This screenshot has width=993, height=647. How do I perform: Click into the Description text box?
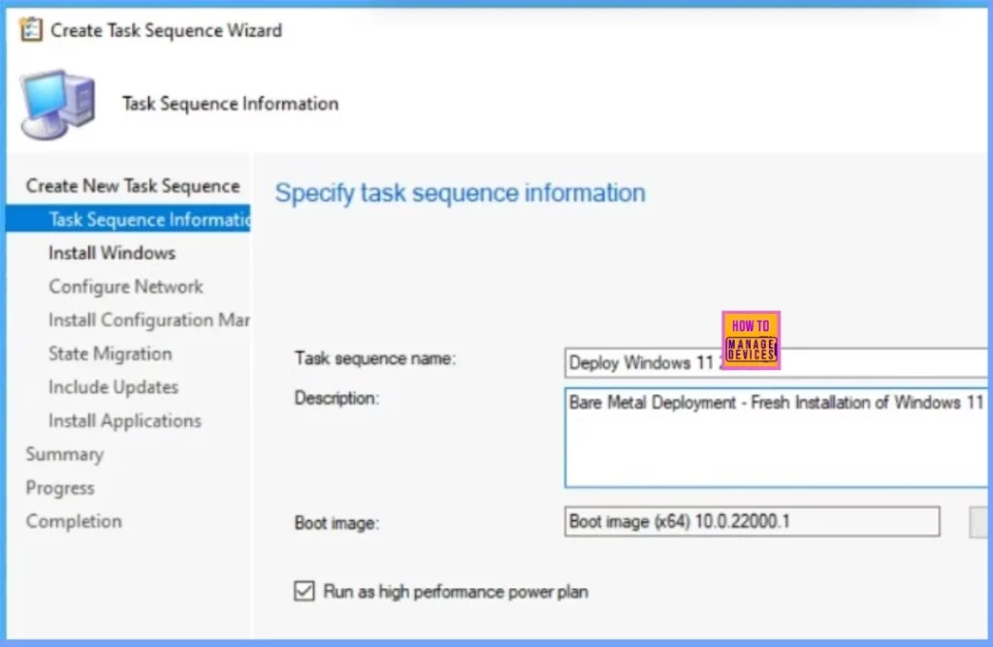[x=776, y=438]
